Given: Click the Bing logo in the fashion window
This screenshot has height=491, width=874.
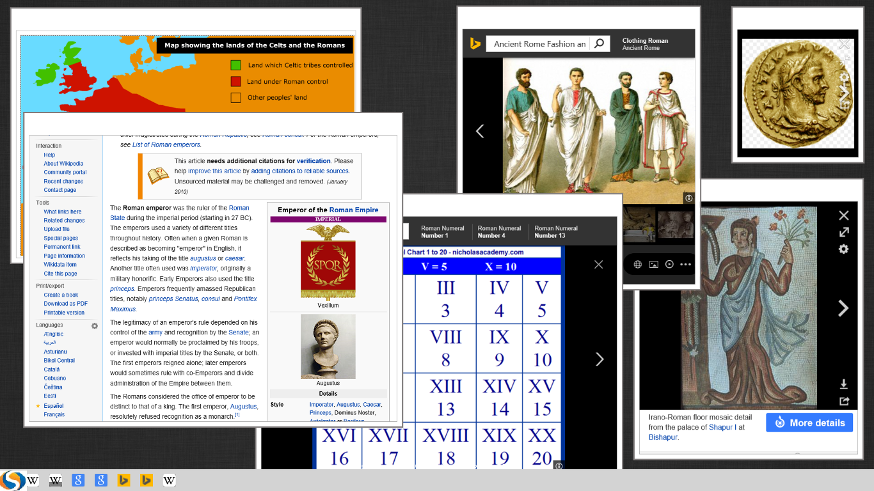Looking at the screenshot, I should 475,43.
